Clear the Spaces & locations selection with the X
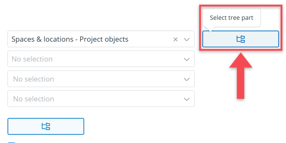 point(175,39)
